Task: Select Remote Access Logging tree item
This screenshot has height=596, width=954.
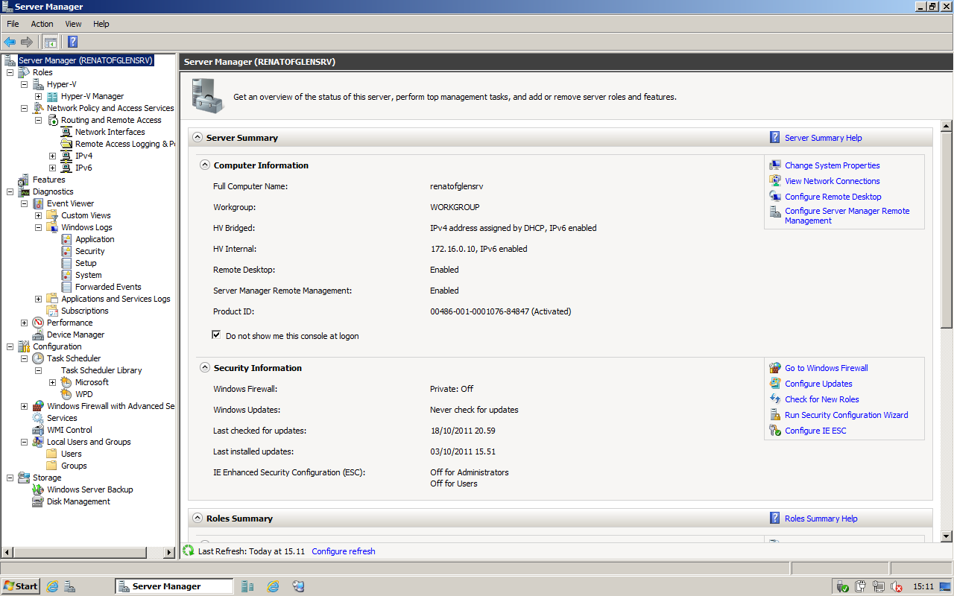Action: click(x=124, y=144)
